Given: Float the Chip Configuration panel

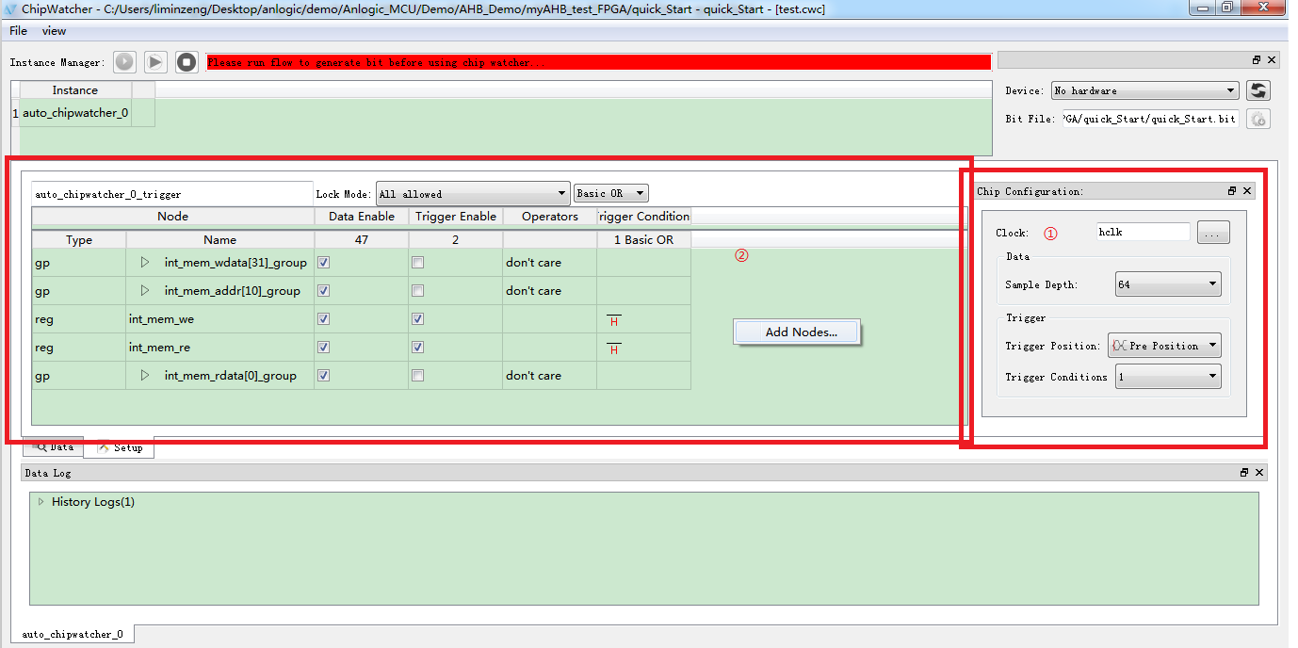Looking at the screenshot, I should (x=1232, y=191).
